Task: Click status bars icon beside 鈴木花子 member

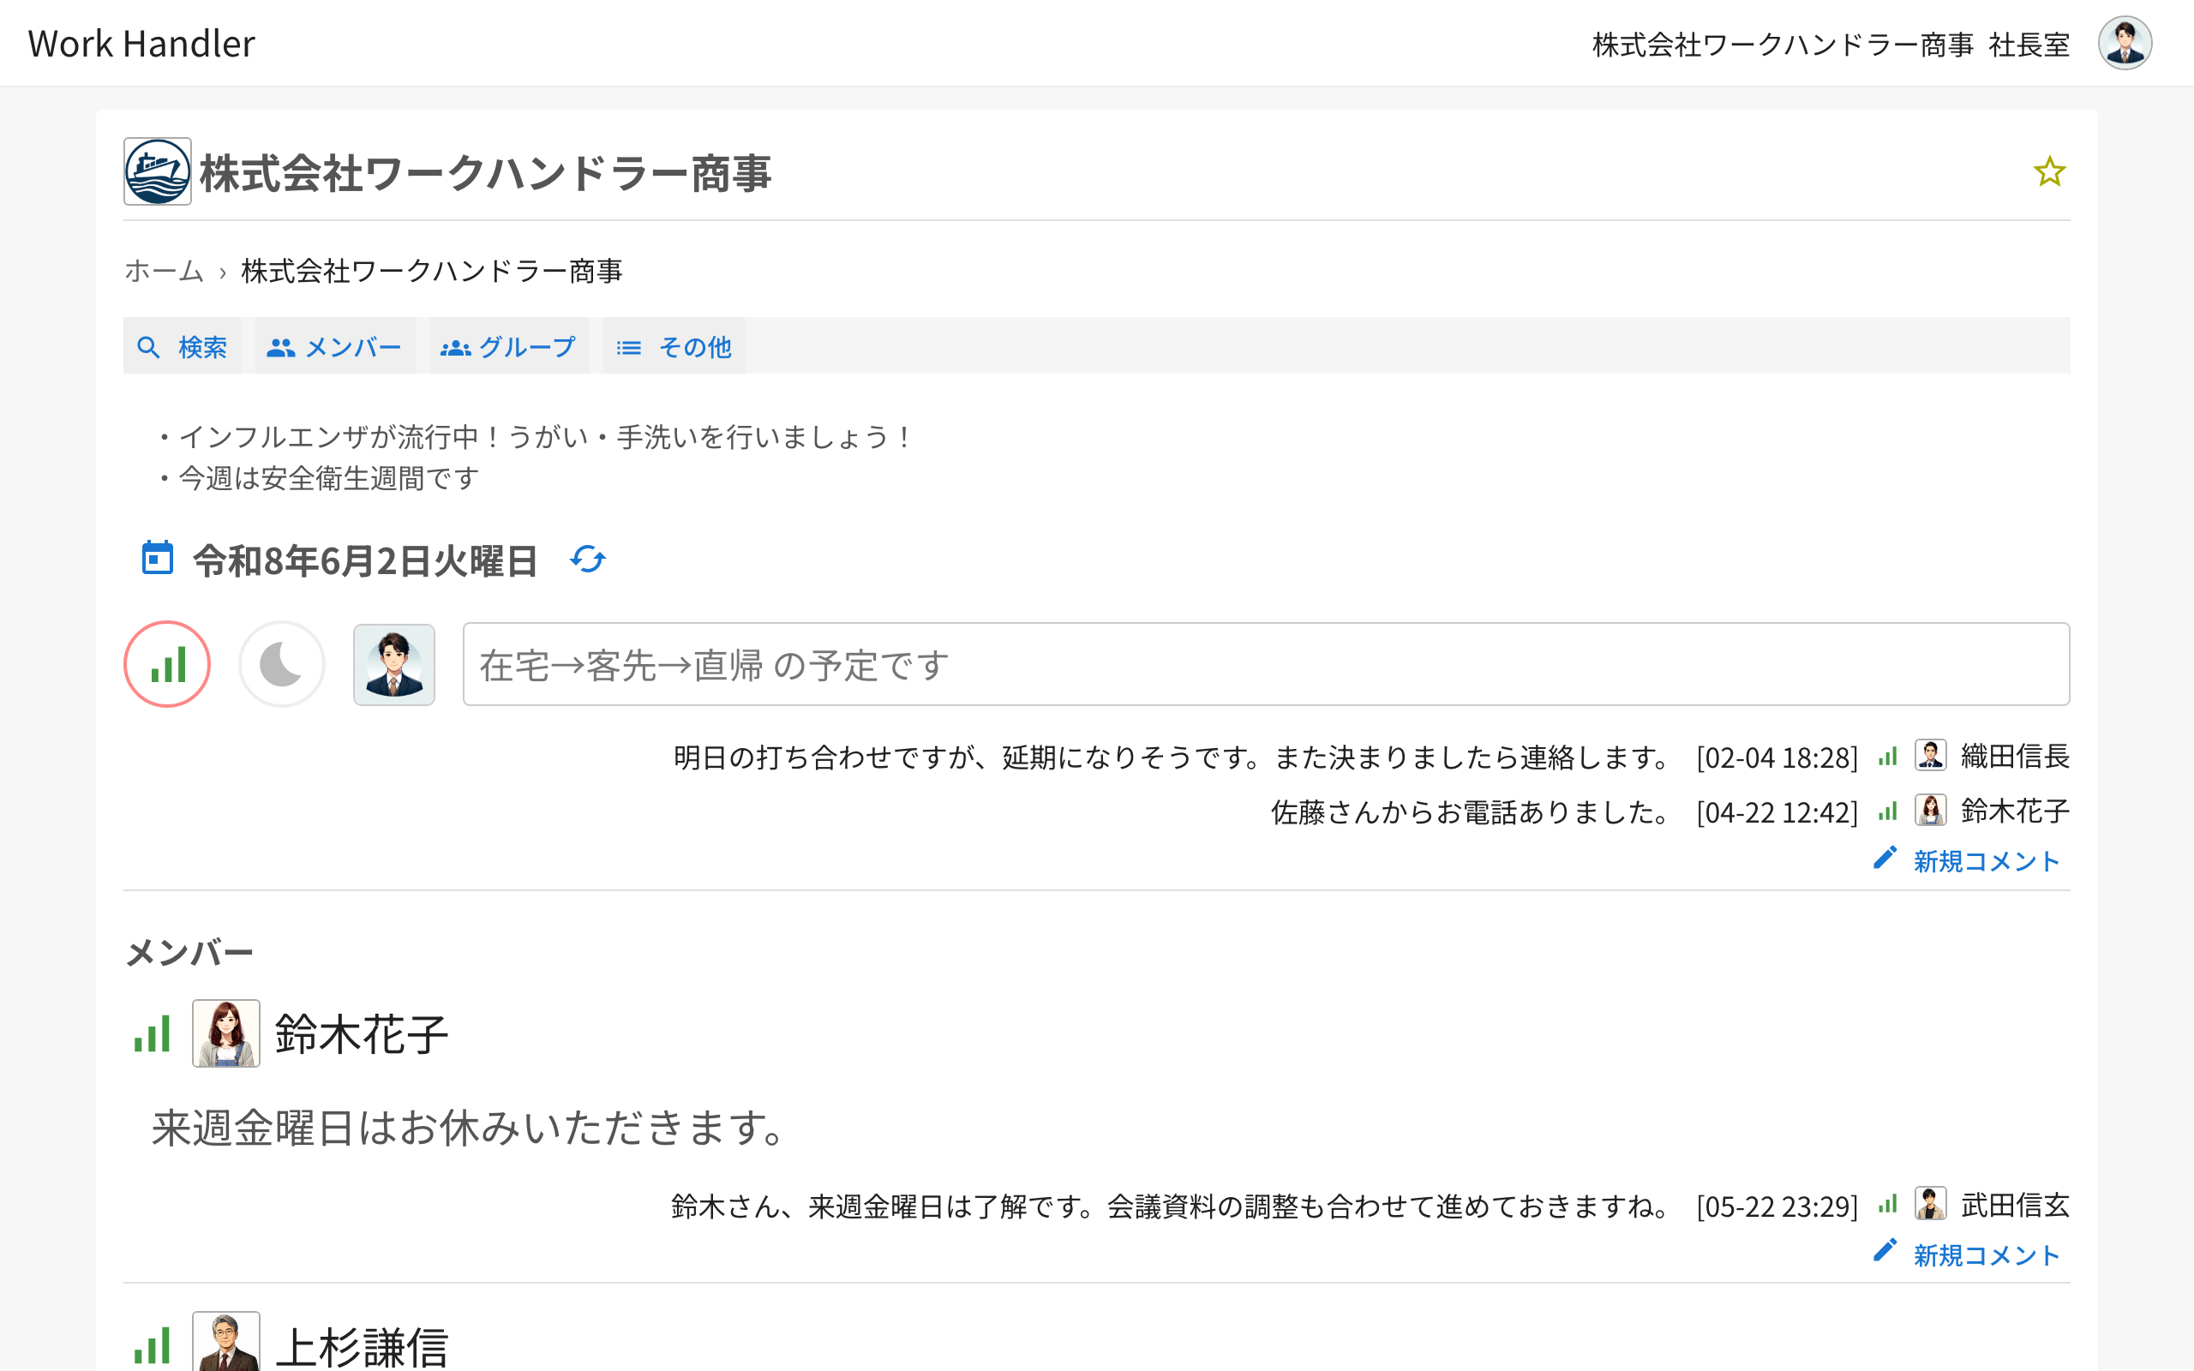Action: pos(153,1033)
